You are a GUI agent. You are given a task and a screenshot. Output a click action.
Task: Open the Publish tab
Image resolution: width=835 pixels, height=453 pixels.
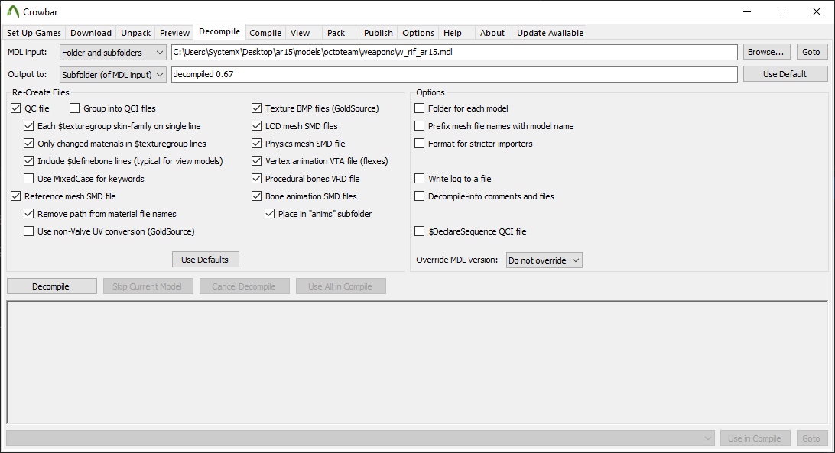point(378,33)
